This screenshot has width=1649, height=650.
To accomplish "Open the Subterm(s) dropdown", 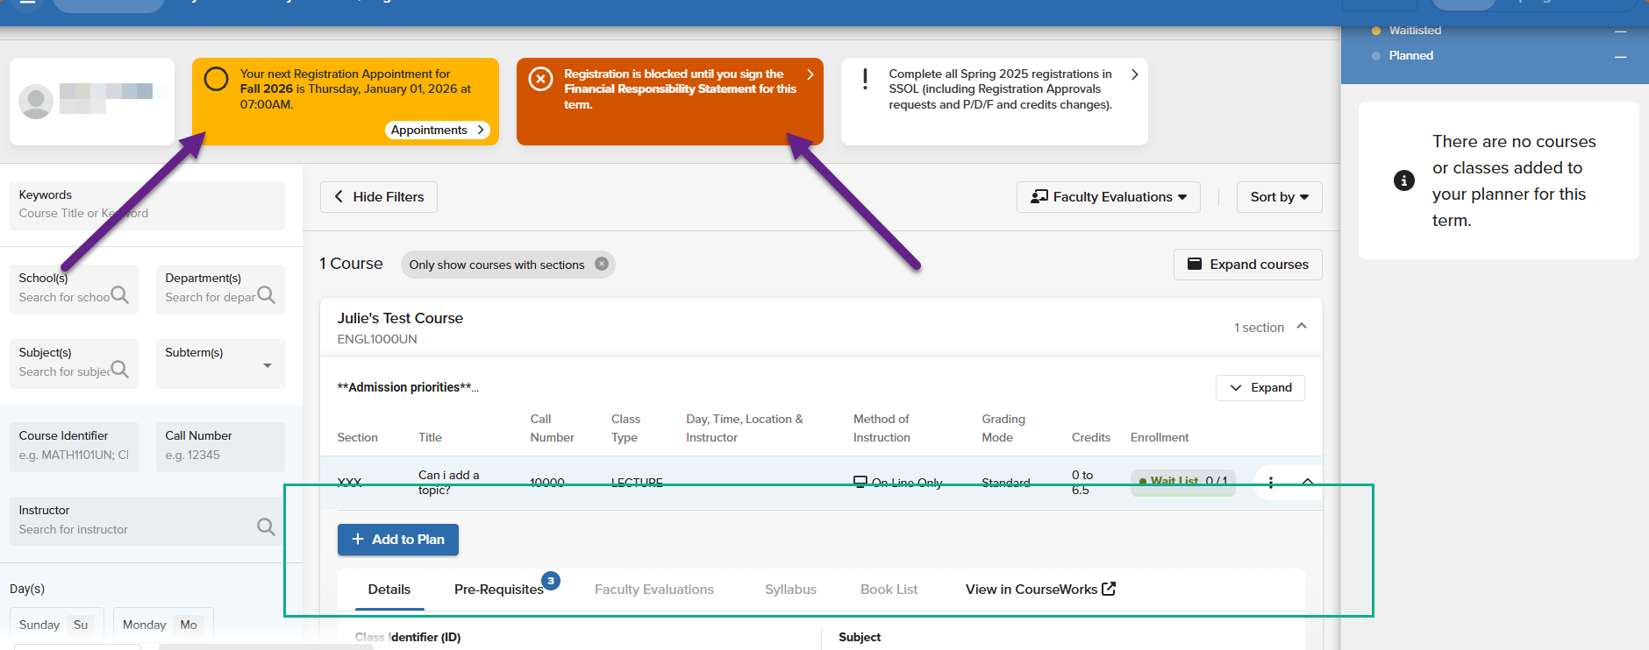I will coord(267,365).
